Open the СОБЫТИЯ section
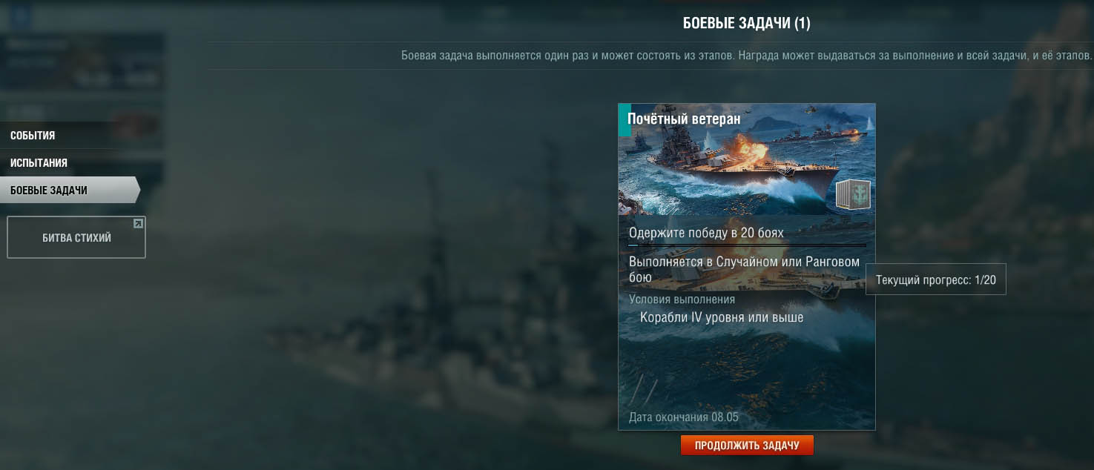The image size is (1094, 470). (33, 136)
